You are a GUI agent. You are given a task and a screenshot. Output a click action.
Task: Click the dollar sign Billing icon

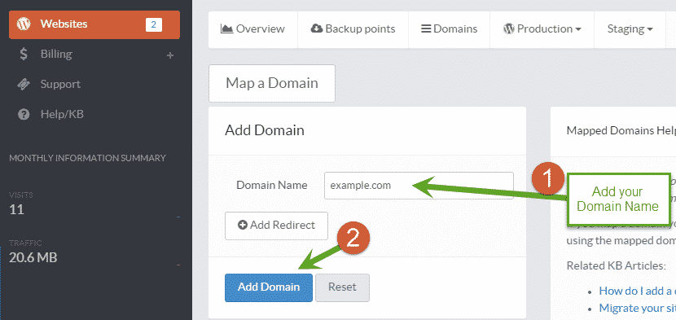tap(24, 55)
